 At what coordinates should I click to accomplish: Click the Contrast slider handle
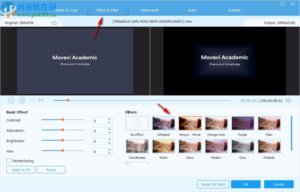point(63,119)
